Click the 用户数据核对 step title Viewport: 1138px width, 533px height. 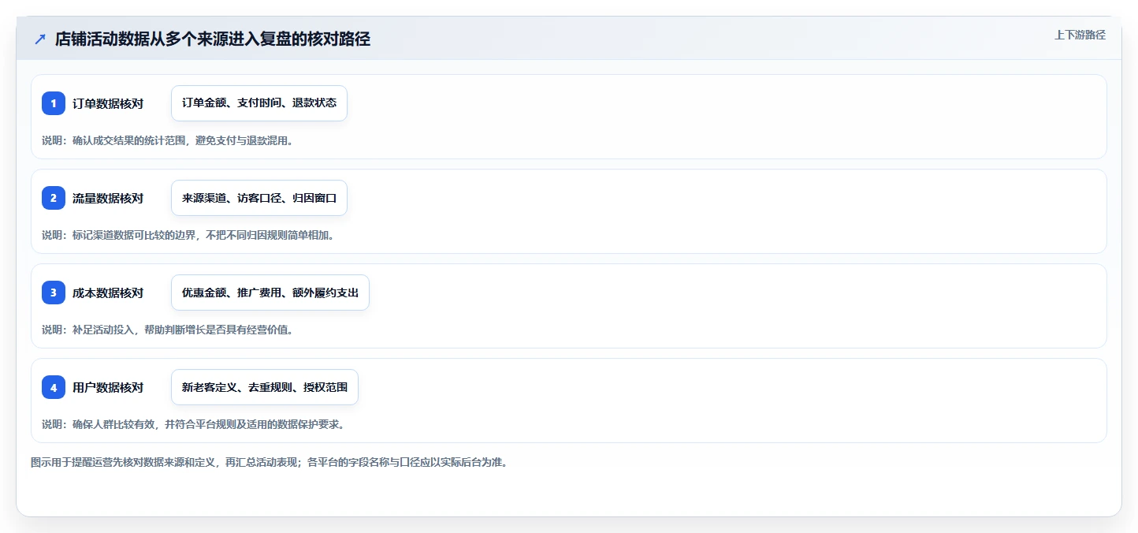tap(108, 387)
